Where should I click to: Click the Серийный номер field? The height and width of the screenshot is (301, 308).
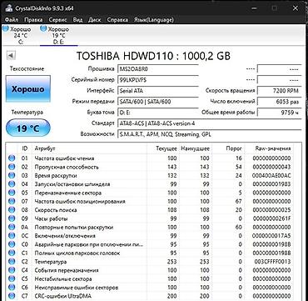tap(158, 80)
